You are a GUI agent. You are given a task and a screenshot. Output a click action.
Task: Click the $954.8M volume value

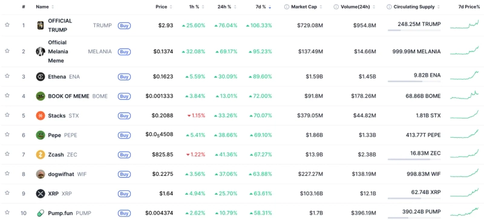[x=365, y=25]
